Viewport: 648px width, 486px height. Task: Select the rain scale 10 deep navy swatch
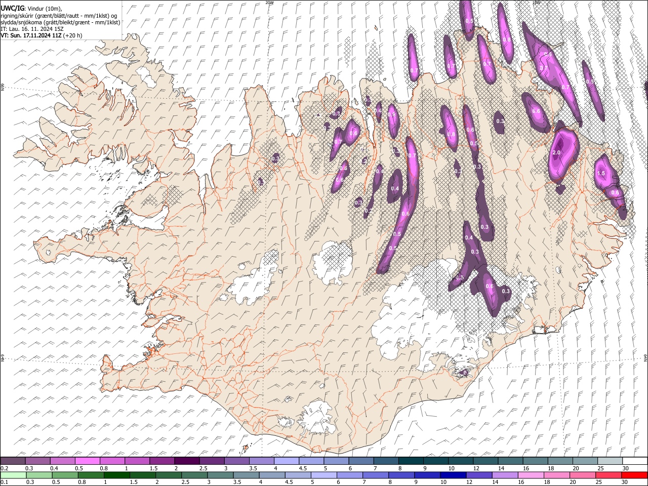coord(454,475)
